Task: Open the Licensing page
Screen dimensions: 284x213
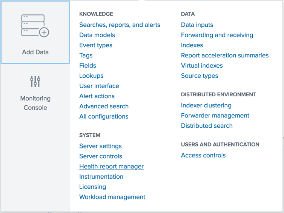Action: [x=93, y=187]
